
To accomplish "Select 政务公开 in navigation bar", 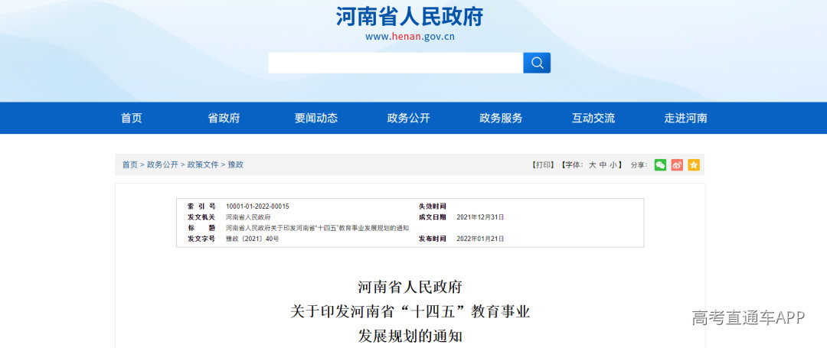I will (408, 118).
